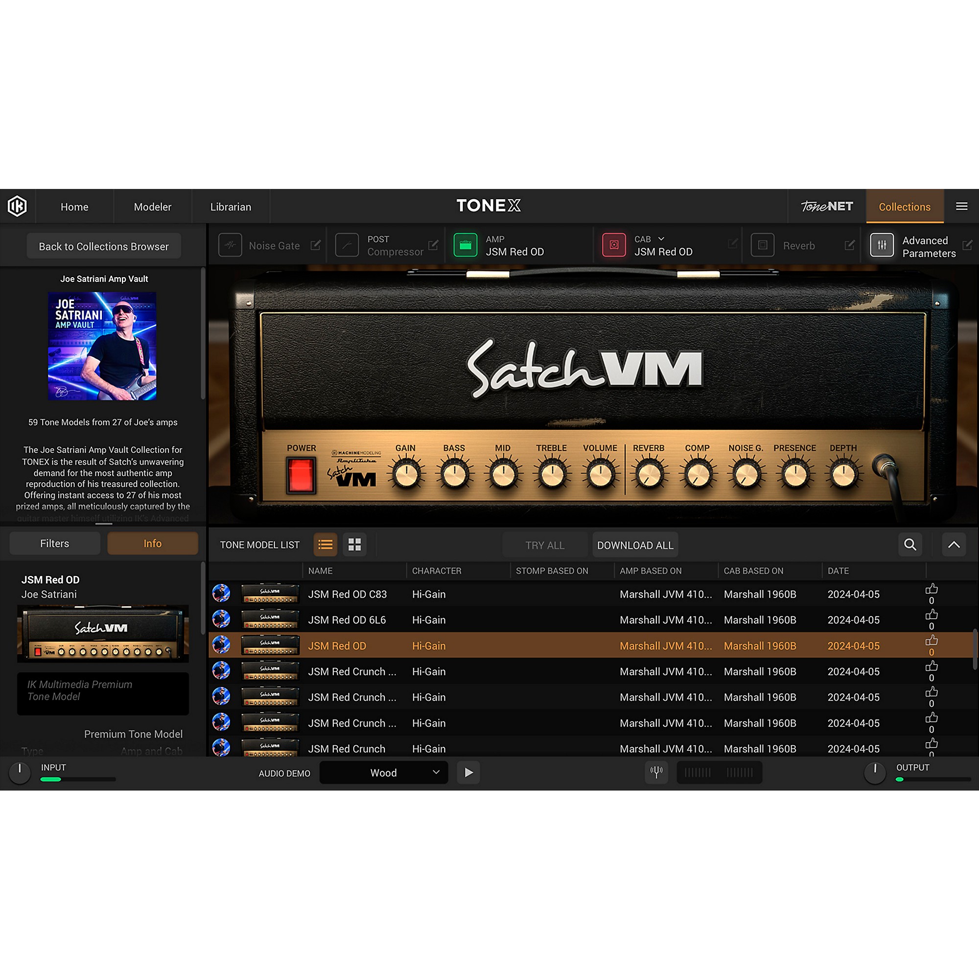Screen dimensions: 979x979
Task: Click the IK Multimedia logo icon
Action: (17, 206)
